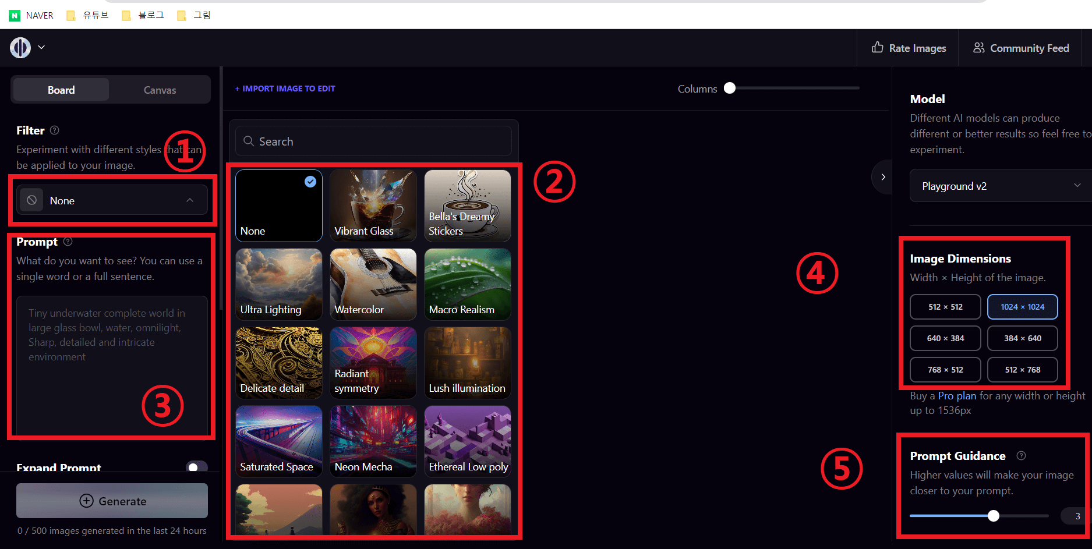Click the Filter help question icon
The height and width of the screenshot is (549, 1092).
click(55, 130)
